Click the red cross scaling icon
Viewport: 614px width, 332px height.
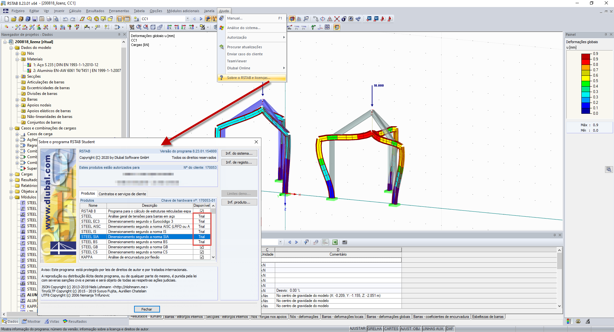(337, 19)
